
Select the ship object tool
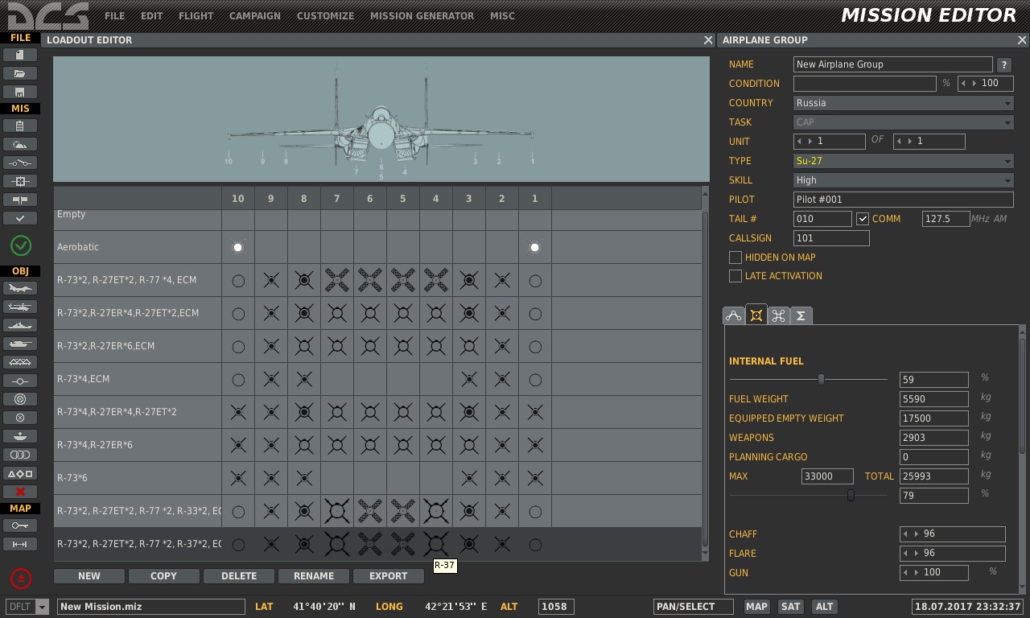pyautogui.click(x=20, y=325)
